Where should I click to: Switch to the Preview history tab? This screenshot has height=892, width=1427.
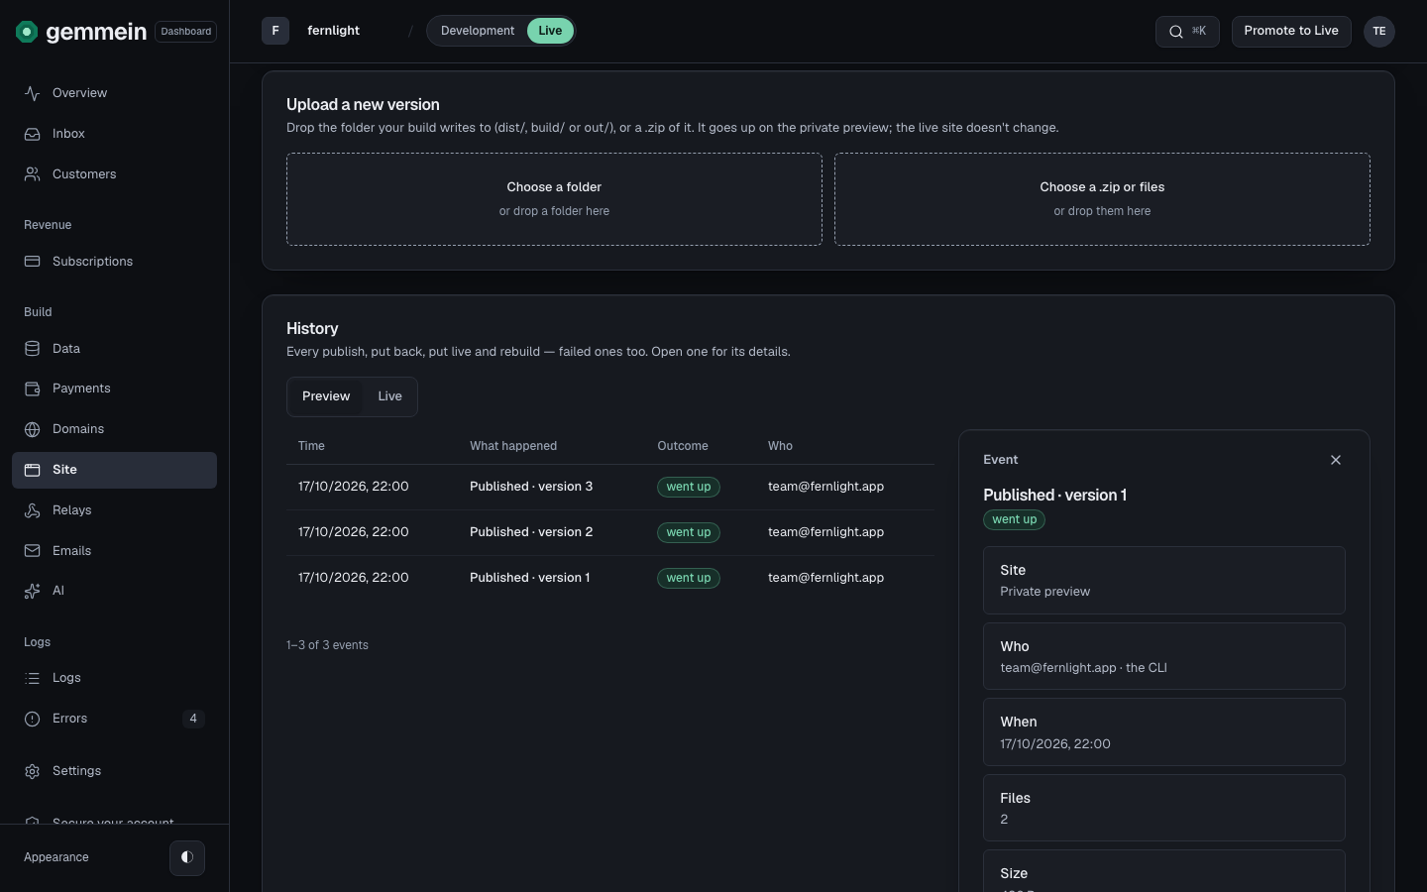[326, 396]
